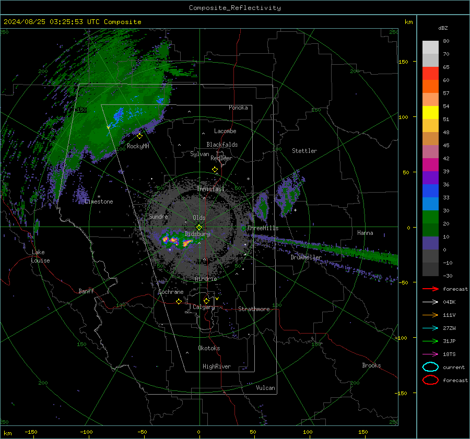Click the Drumheller label
The width and height of the screenshot is (470, 439).
(305, 257)
